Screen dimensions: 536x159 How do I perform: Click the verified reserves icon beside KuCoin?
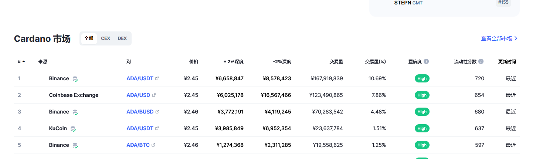click(73, 129)
